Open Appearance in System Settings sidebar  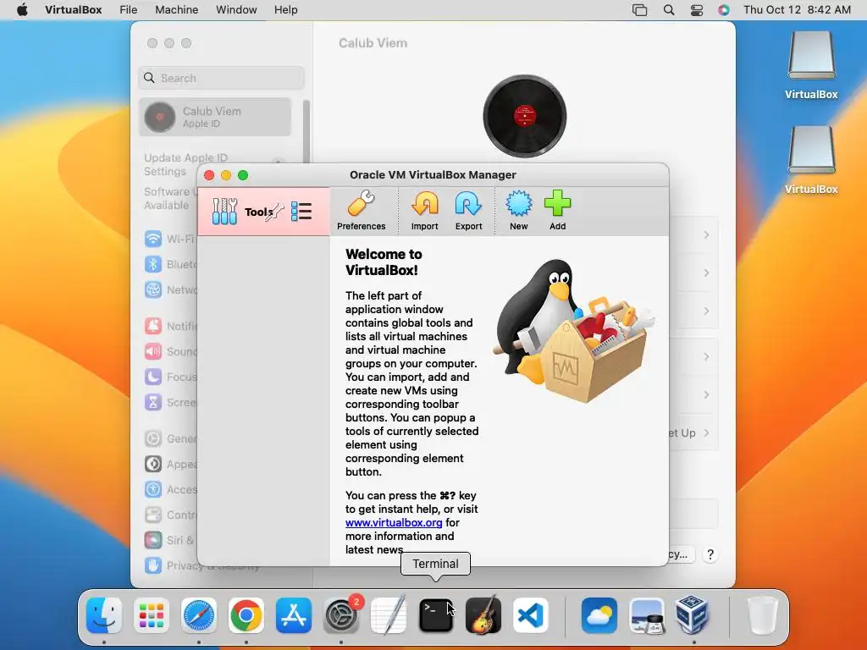tap(169, 465)
